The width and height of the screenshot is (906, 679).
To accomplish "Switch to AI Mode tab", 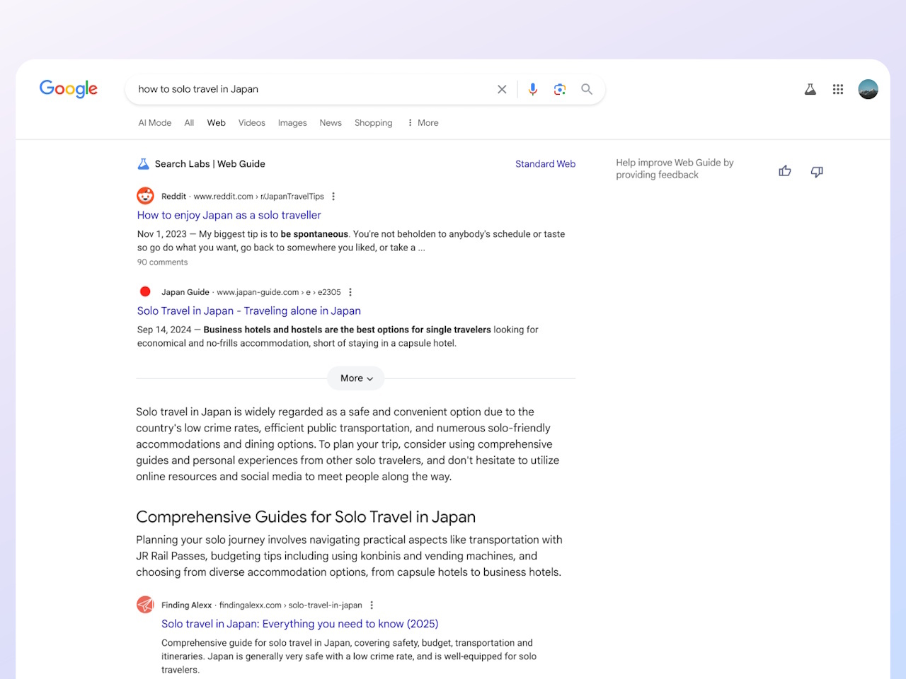I will tap(155, 123).
